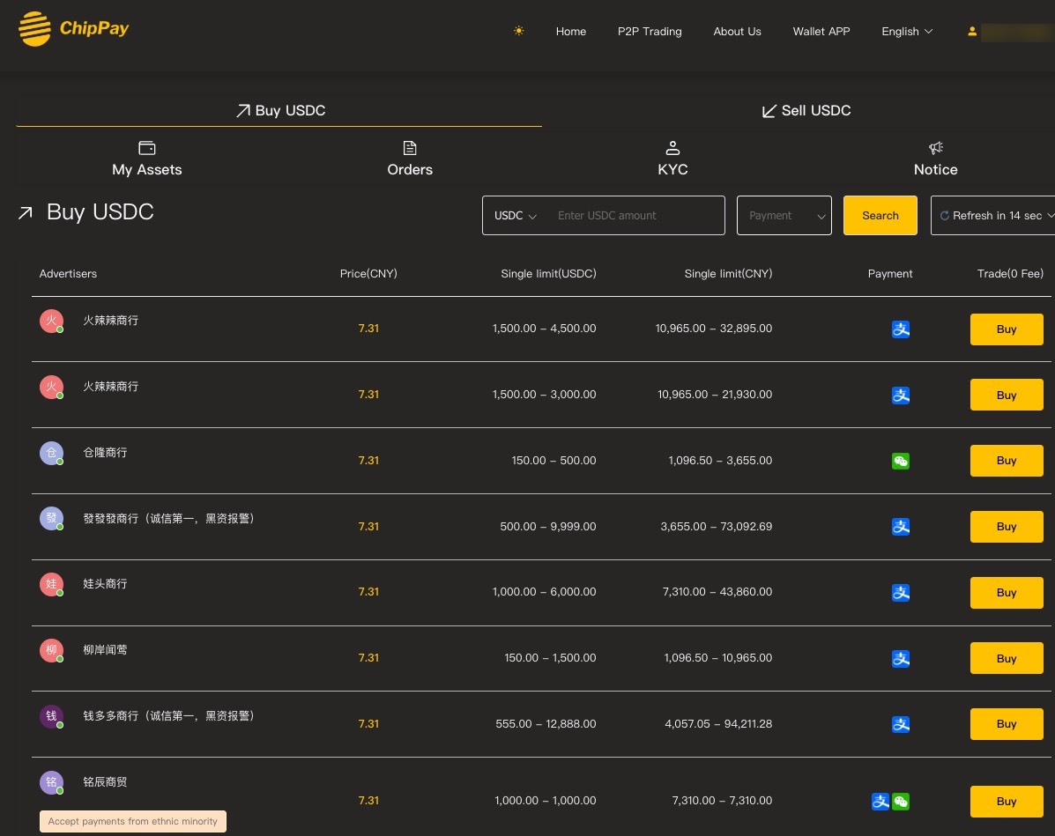Open KYC person icon

[x=672, y=147]
